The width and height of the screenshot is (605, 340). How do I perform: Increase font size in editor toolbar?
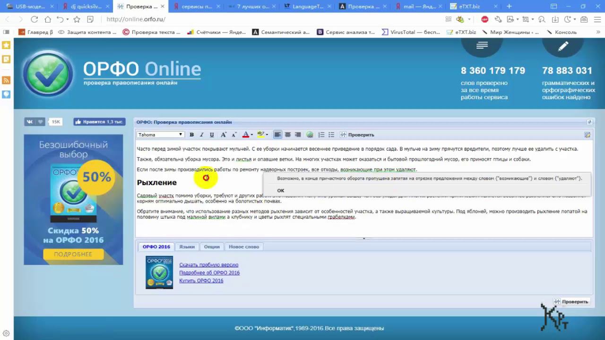[224, 135]
